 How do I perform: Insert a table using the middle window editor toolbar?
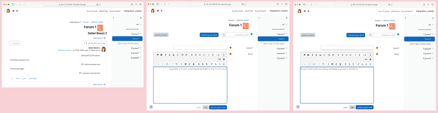point(186,64)
